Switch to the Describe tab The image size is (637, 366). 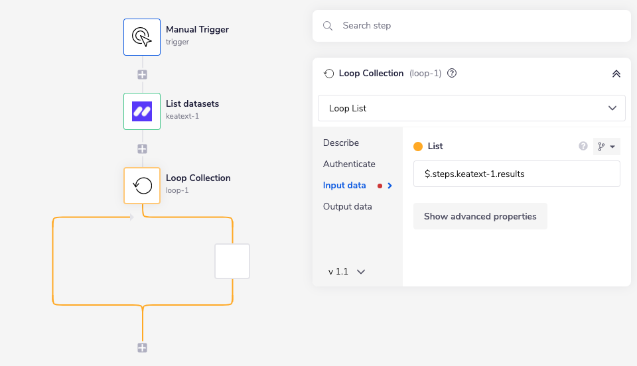click(x=341, y=143)
